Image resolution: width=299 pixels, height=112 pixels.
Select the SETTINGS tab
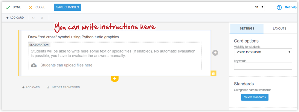pyautogui.click(x=247, y=28)
